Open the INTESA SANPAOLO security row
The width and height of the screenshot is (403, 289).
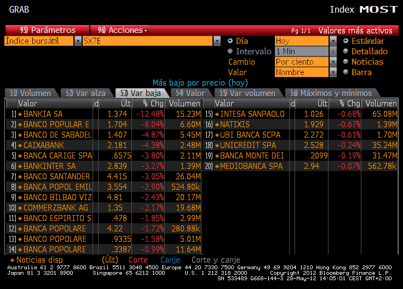pyautogui.click(x=301, y=114)
